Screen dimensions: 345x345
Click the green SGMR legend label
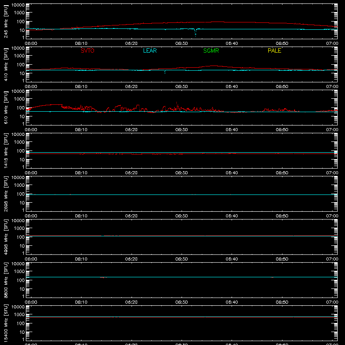(211, 50)
